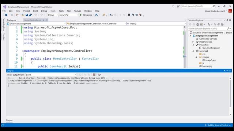Click the Pending Changes Filter clock icon

pyautogui.click(x=209, y=24)
